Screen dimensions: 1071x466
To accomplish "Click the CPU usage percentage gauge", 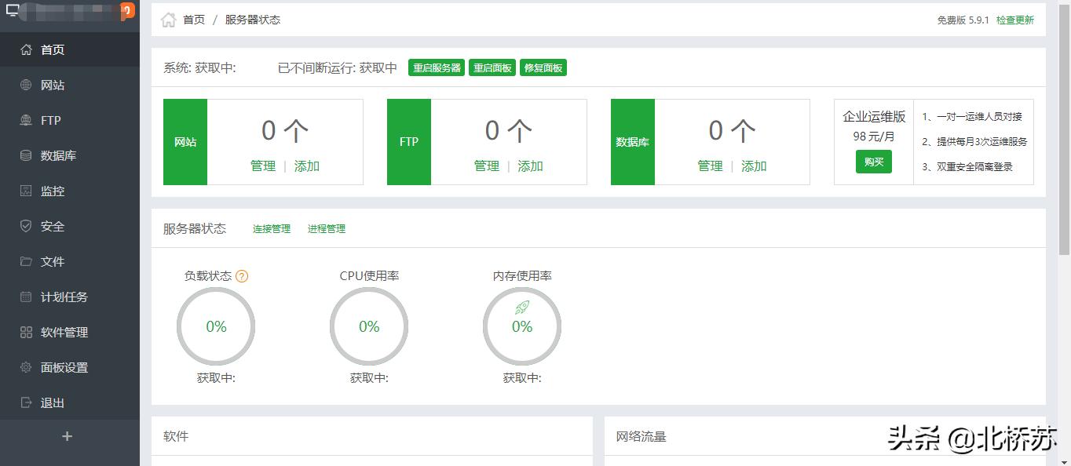I will tap(368, 326).
